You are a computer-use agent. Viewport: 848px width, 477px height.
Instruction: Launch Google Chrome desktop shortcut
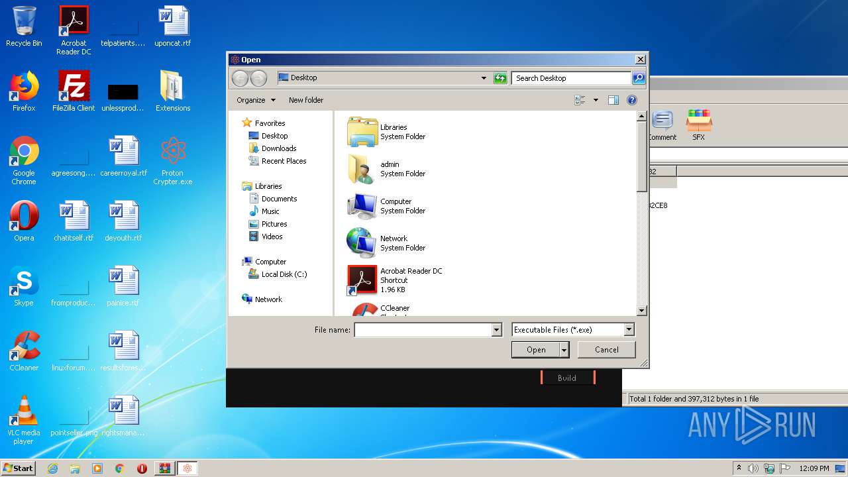[x=24, y=161]
